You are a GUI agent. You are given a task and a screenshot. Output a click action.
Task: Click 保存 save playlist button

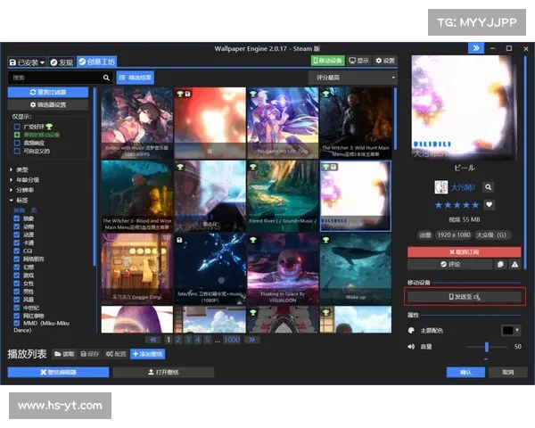90,354
